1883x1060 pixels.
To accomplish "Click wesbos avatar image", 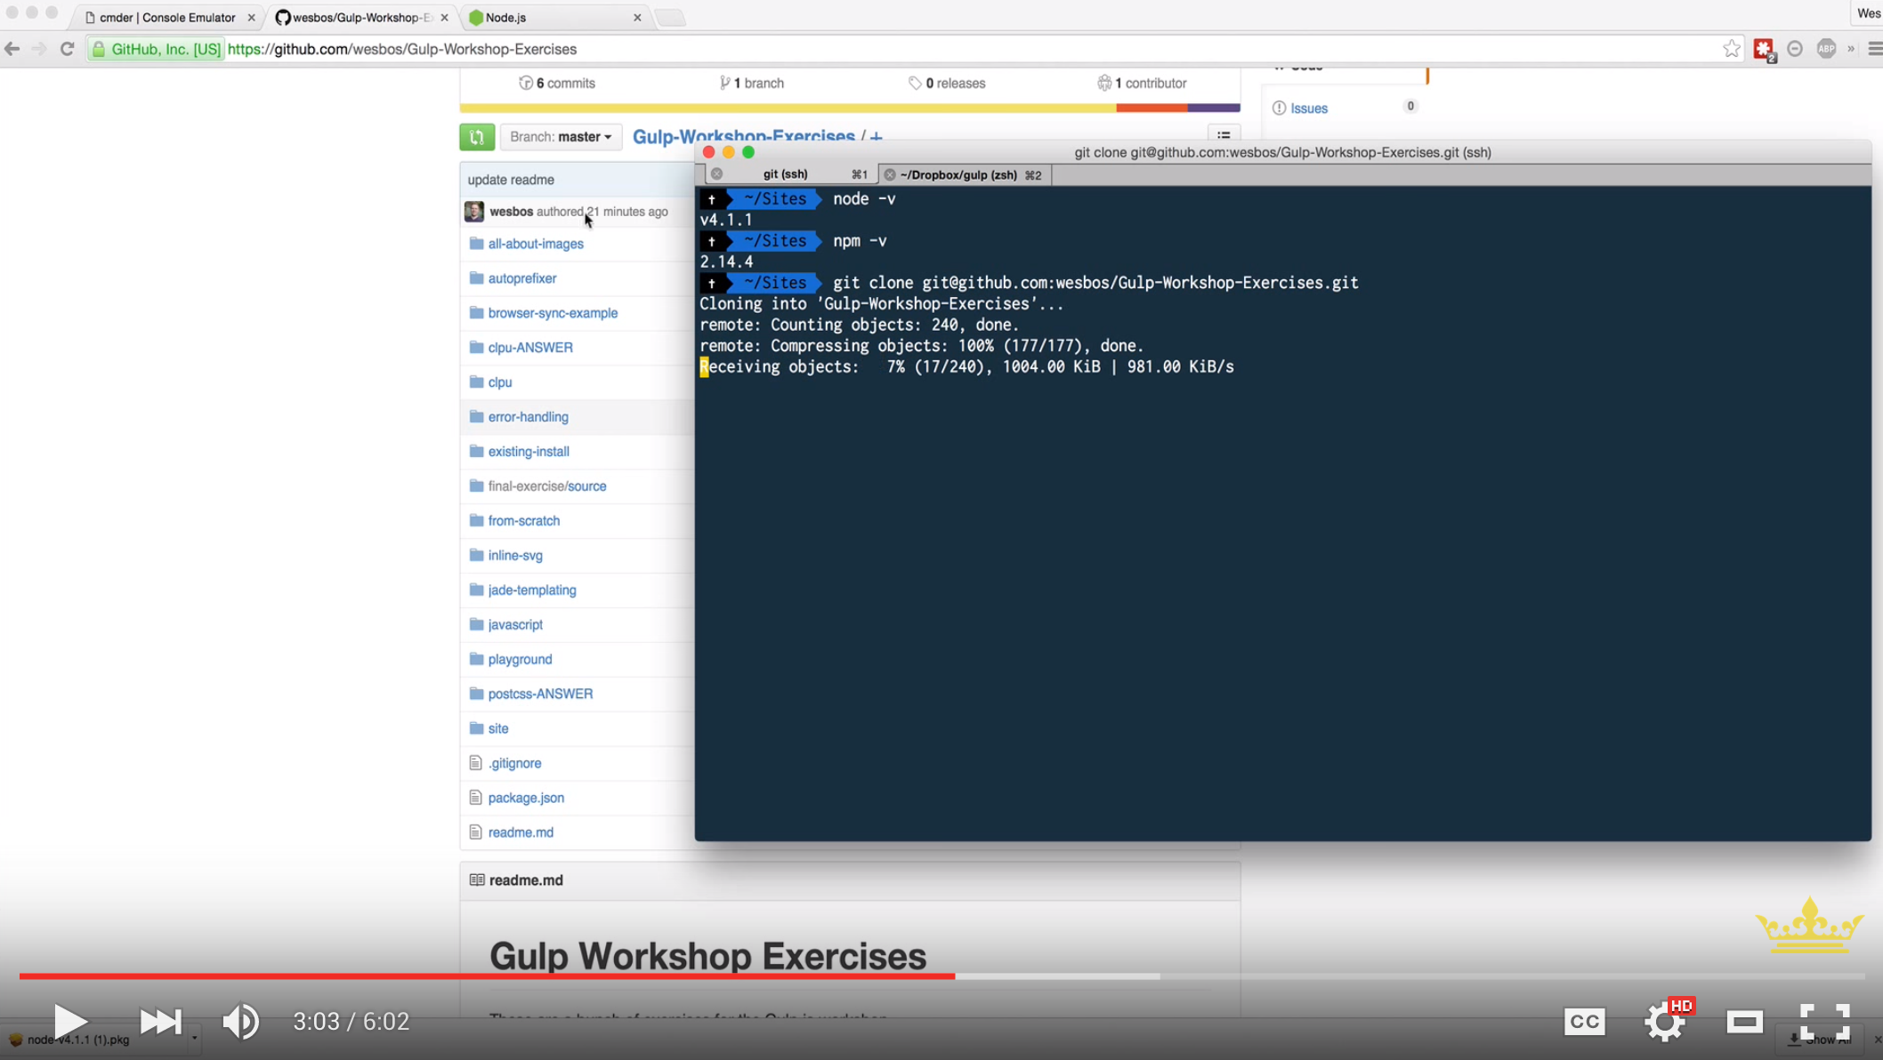I will tap(474, 212).
